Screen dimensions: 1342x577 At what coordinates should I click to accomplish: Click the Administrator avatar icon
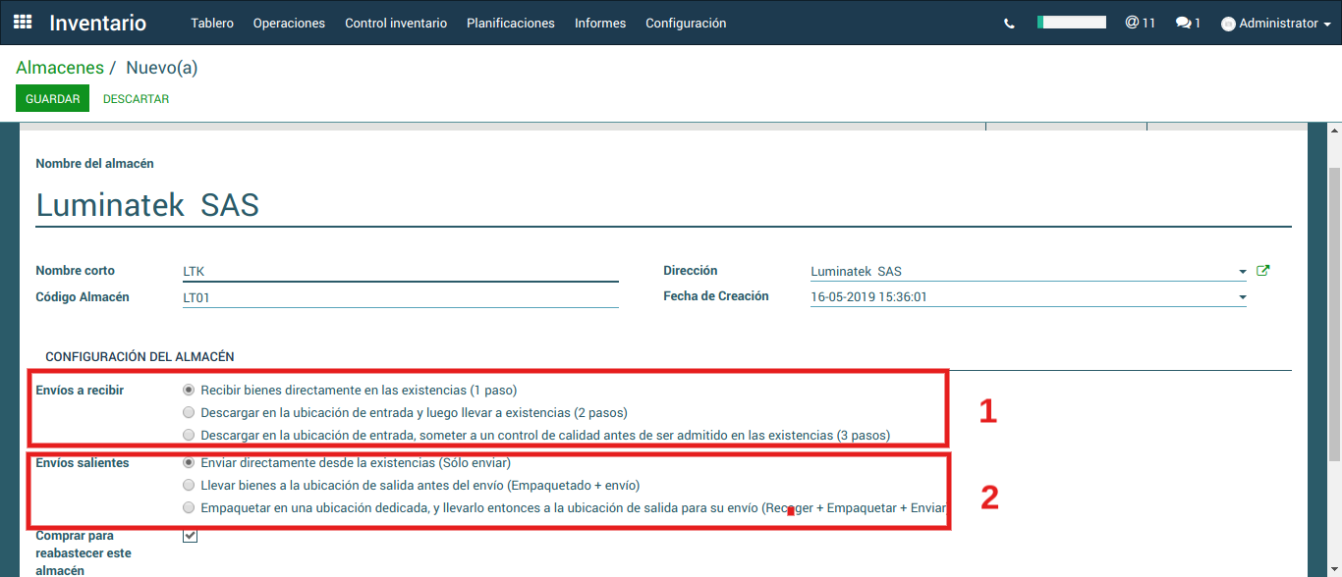pyautogui.click(x=1228, y=24)
